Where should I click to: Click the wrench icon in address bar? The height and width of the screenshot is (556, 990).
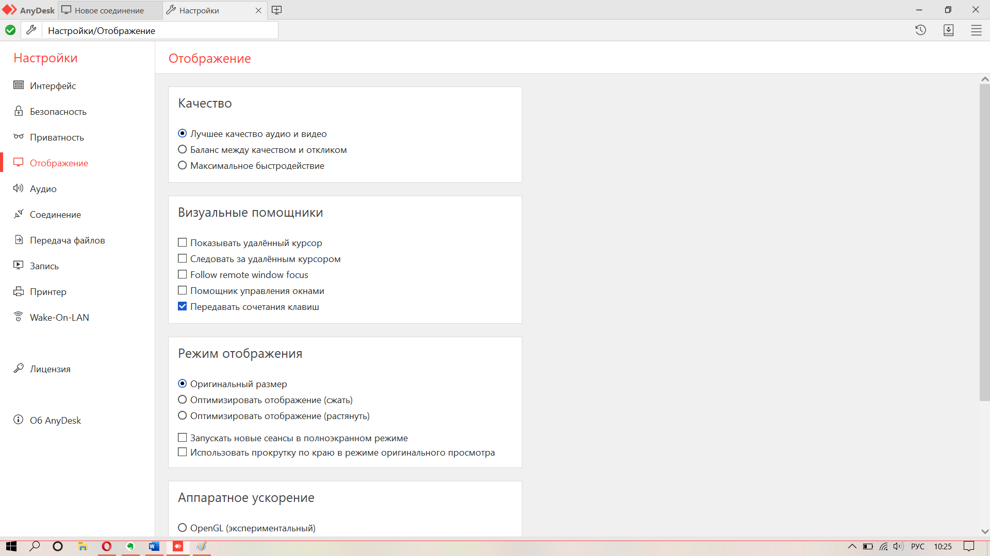[x=31, y=30]
